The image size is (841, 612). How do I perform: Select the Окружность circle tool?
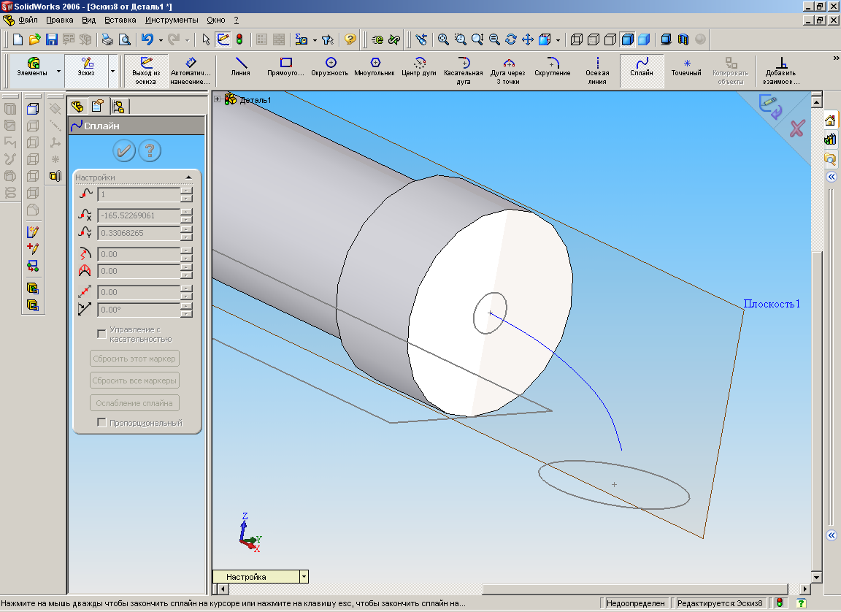(x=330, y=68)
